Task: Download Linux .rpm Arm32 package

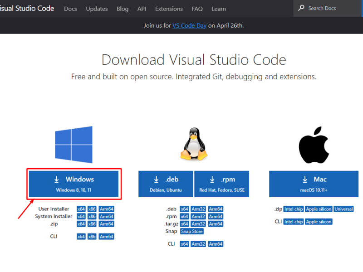Action: click(x=198, y=216)
